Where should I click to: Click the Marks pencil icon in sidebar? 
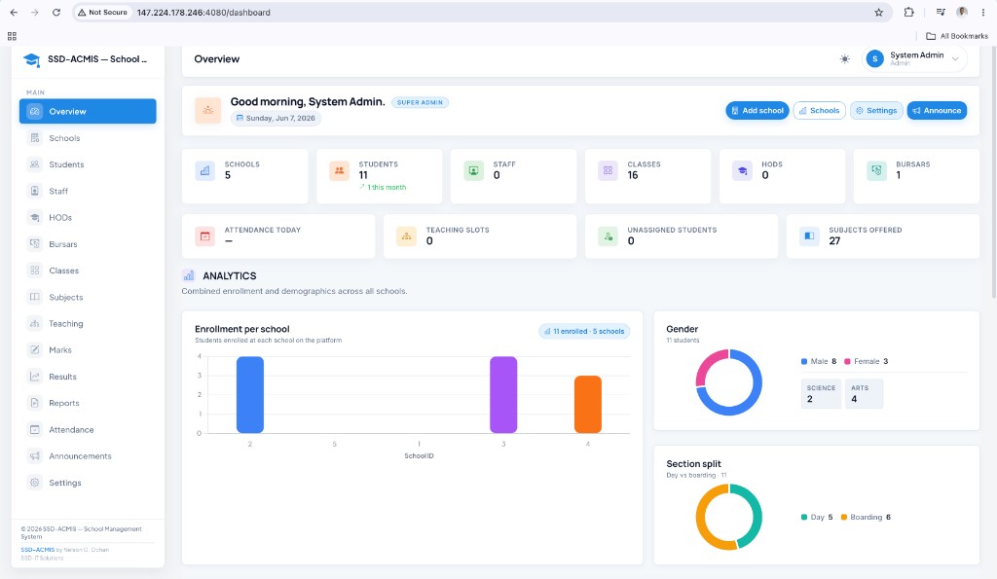tap(35, 349)
